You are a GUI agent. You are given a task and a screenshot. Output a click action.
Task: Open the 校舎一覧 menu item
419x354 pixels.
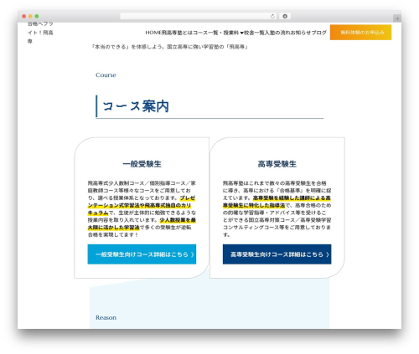(x=254, y=33)
